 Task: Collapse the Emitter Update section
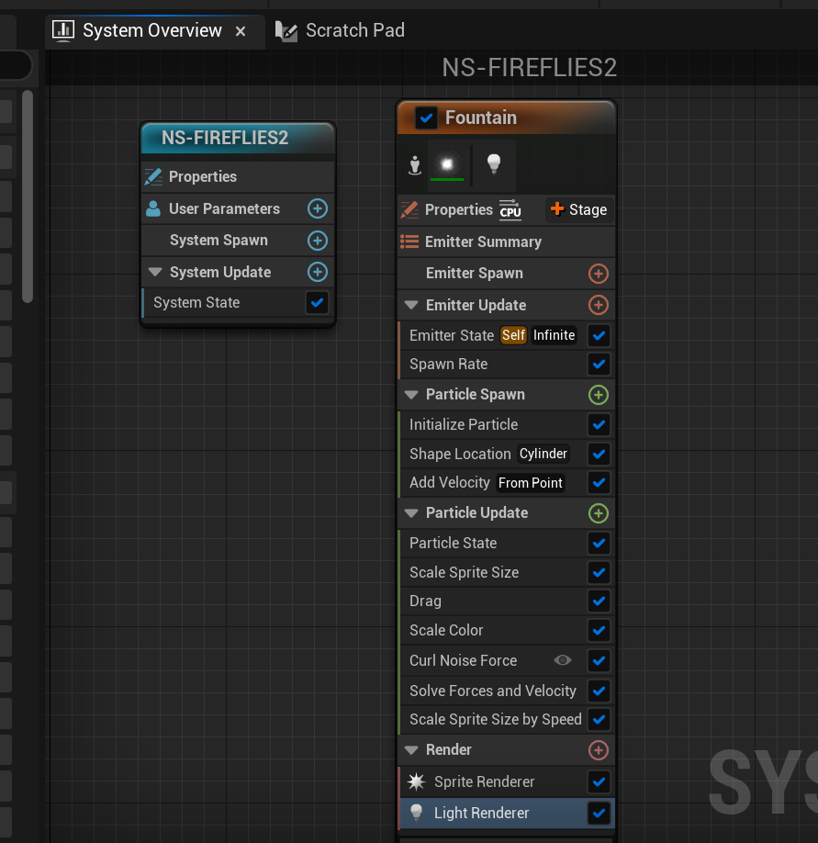411,306
